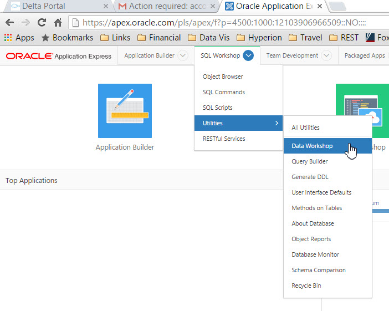The height and width of the screenshot is (311, 389).
Task: Open RESTful Services menu item
Action: click(223, 139)
